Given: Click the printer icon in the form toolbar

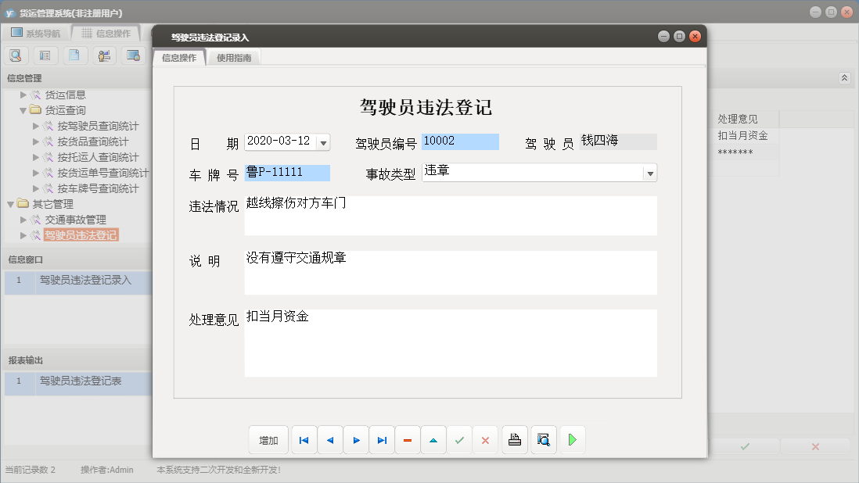Looking at the screenshot, I should pyautogui.click(x=515, y=439).
